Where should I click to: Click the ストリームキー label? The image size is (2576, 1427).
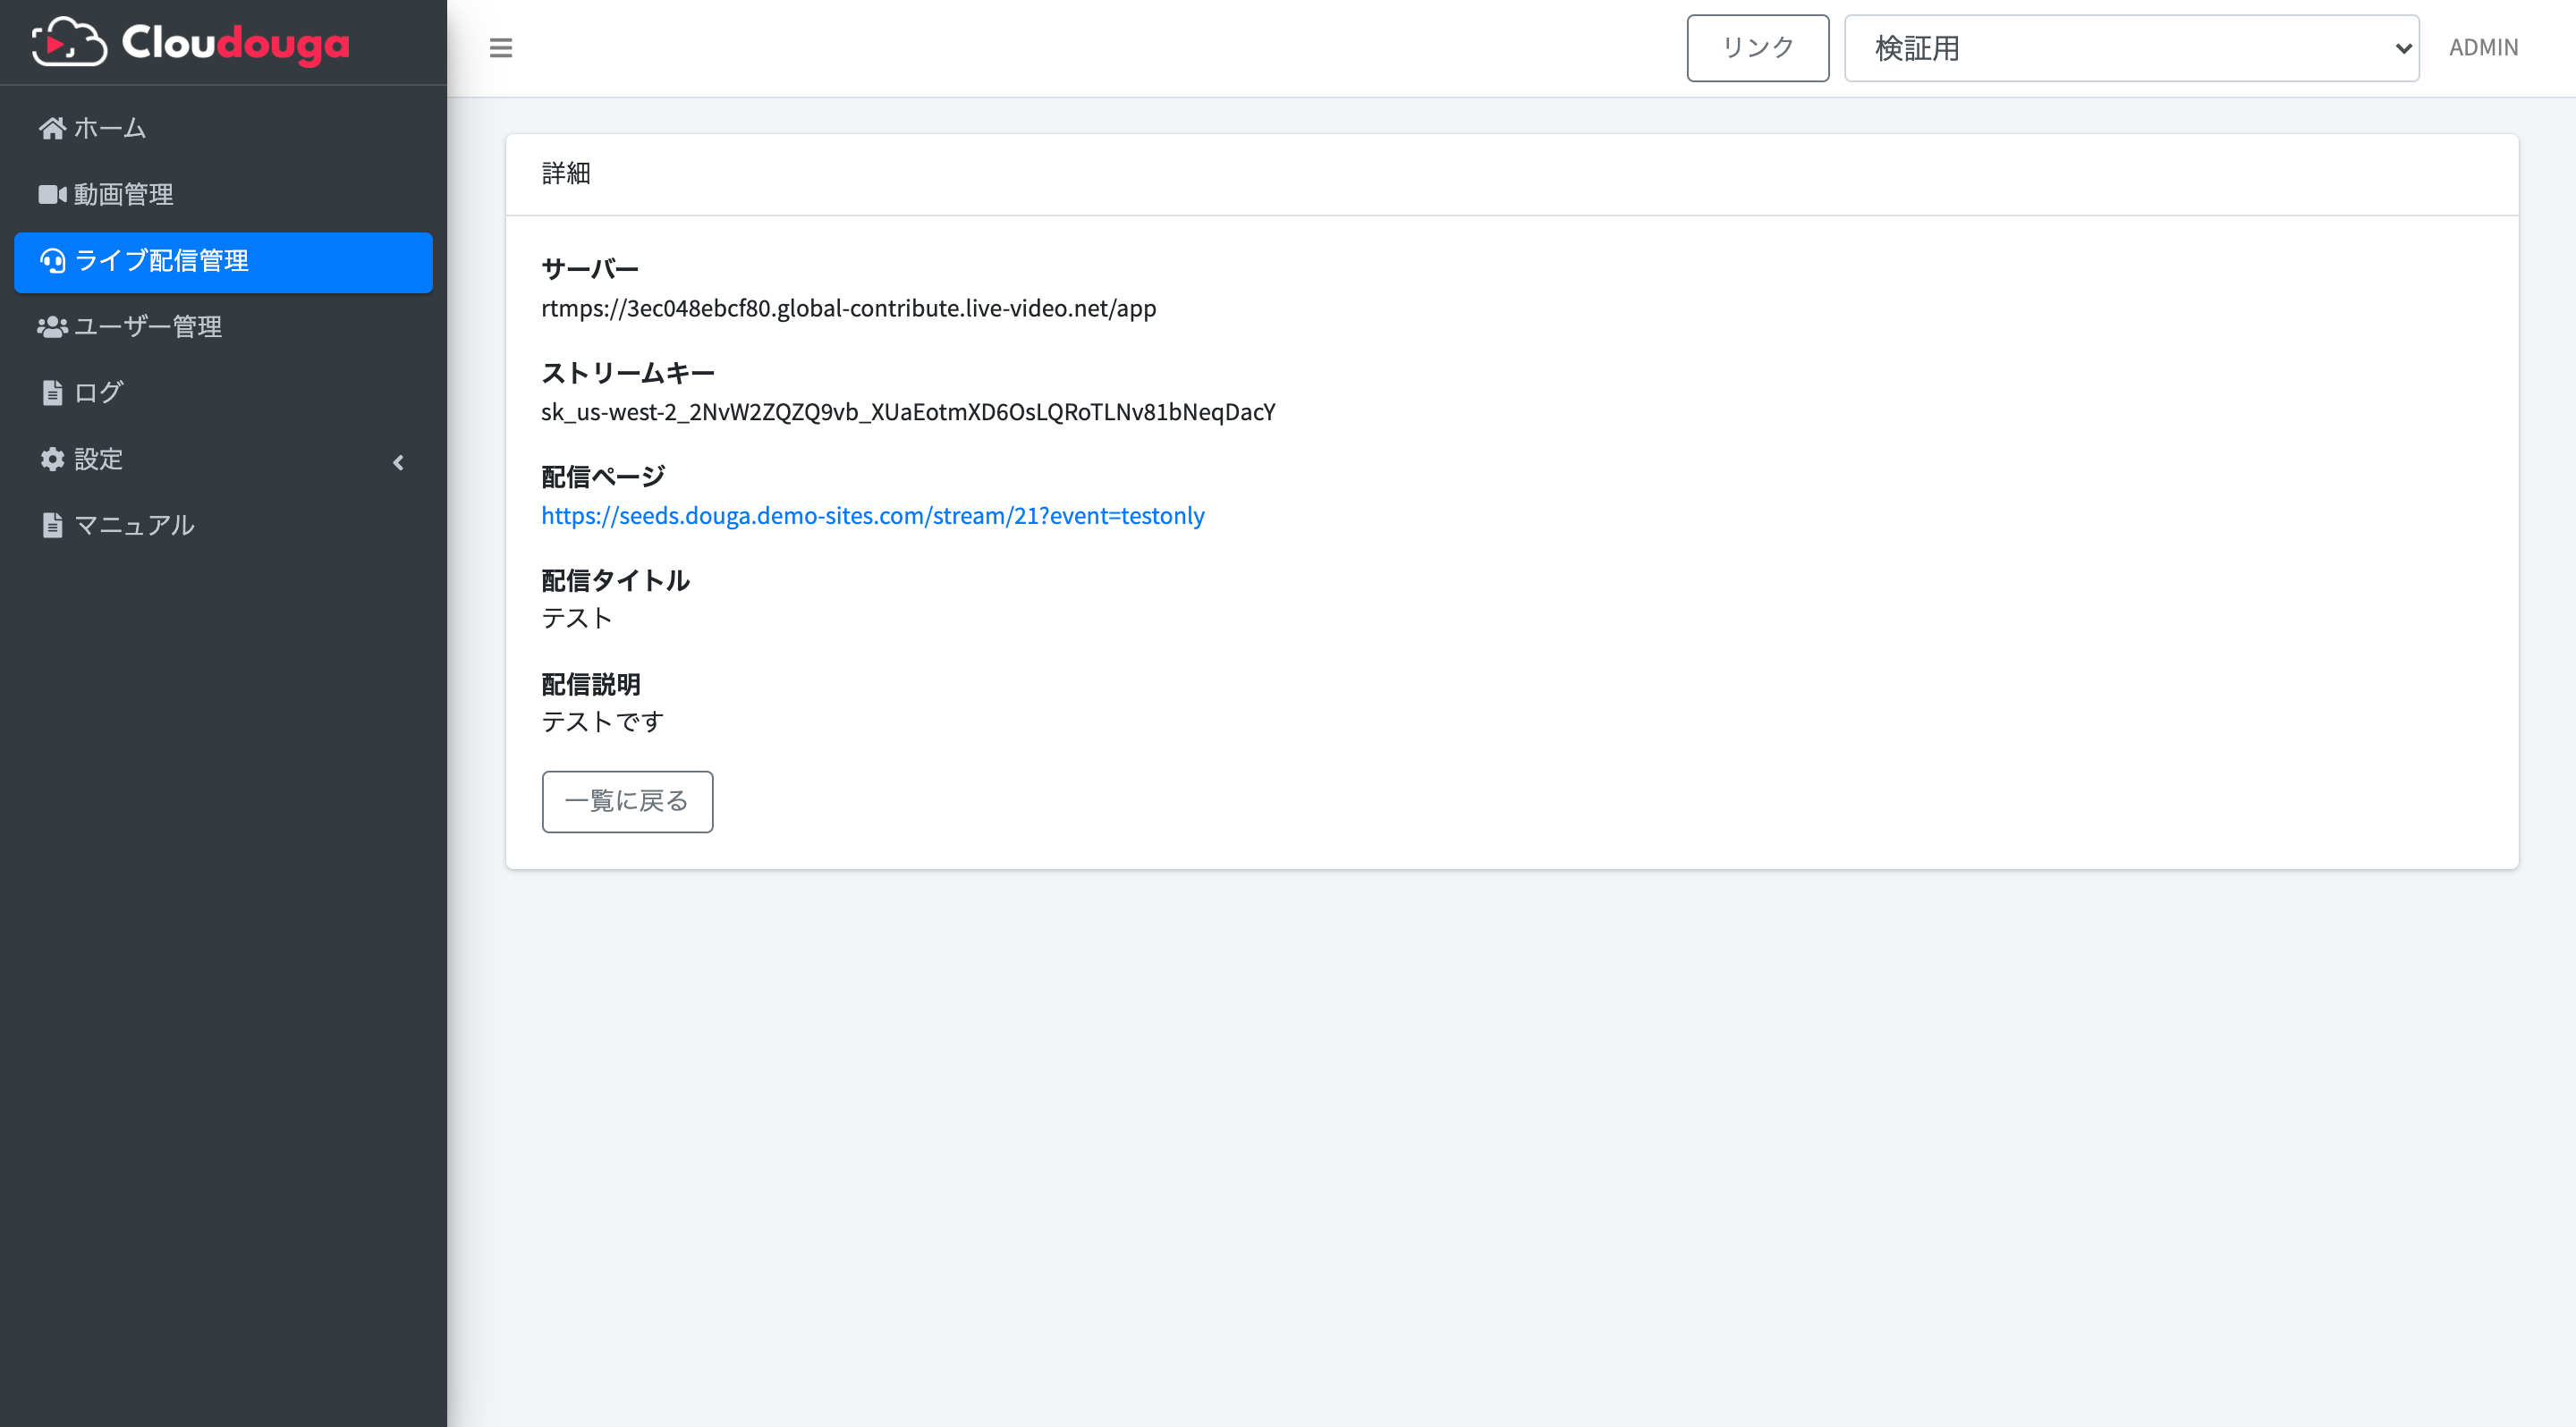tap(628, 373)
